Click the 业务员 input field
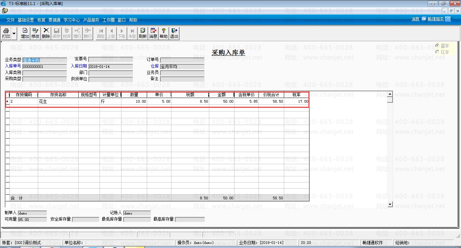The width and height of the screenshot is (461, 248). (x=182, y=73)
